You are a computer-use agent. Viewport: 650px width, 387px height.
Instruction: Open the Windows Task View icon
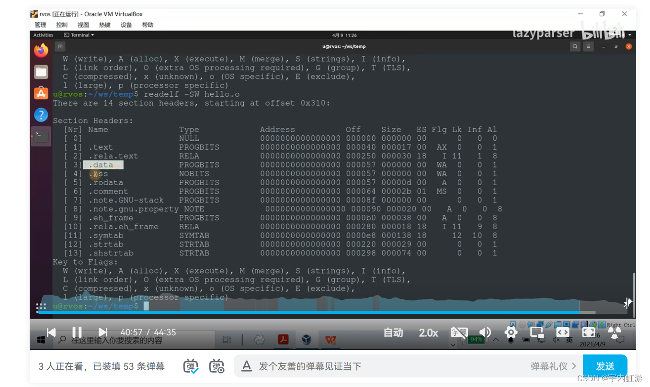226,340
